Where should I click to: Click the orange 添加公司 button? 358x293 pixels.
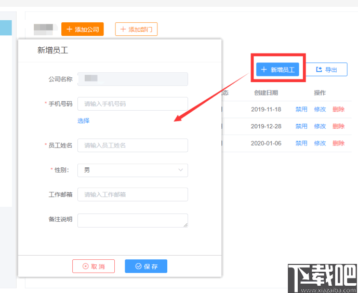(83, 29)
